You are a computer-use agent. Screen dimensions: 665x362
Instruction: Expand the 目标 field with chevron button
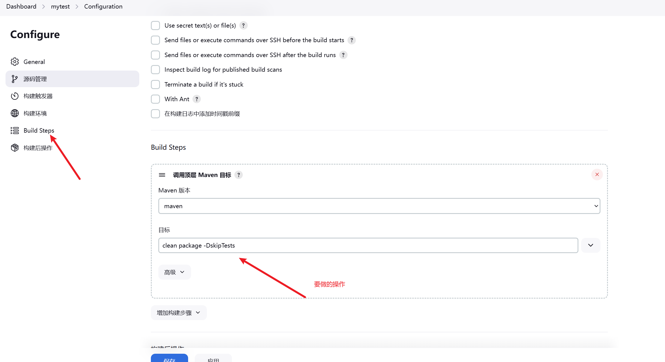[591, 245]
